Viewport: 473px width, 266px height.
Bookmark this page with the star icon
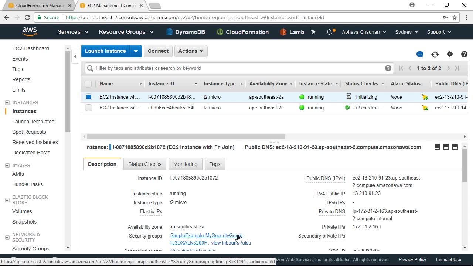click(455, 17)
